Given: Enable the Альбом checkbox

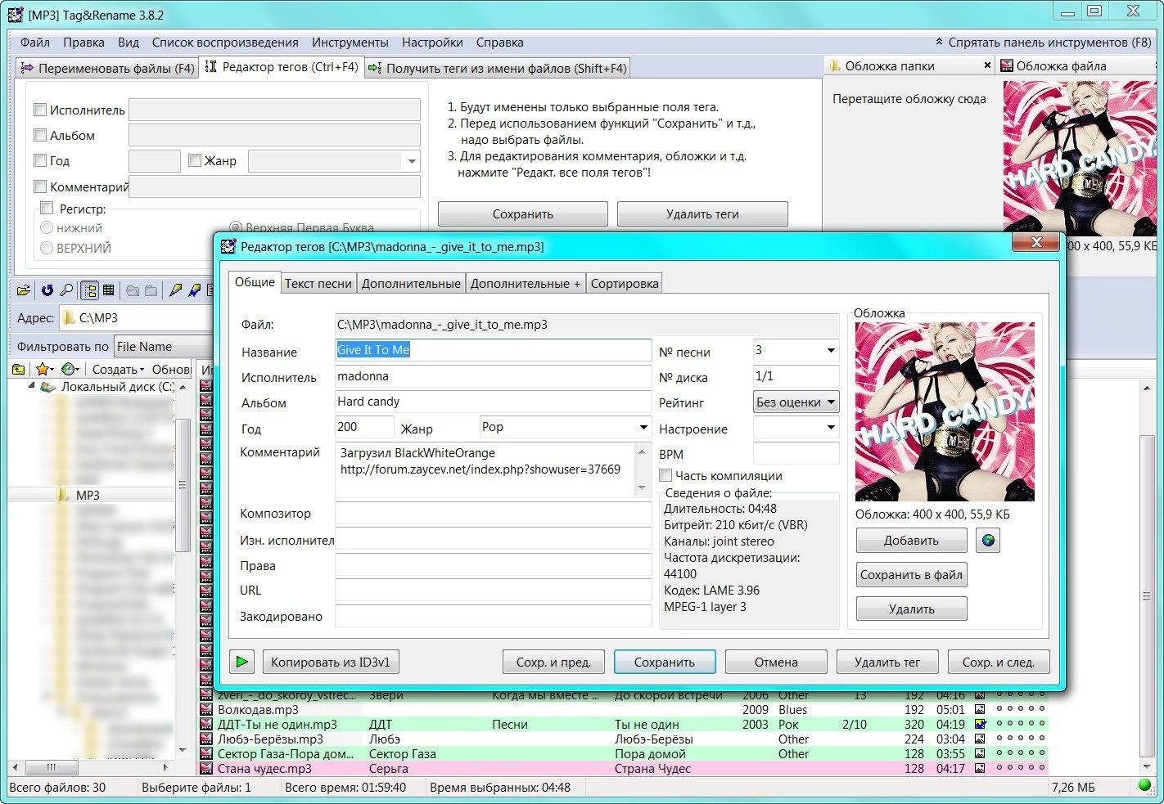Looking at the screenshot, I should coord(40,135).
